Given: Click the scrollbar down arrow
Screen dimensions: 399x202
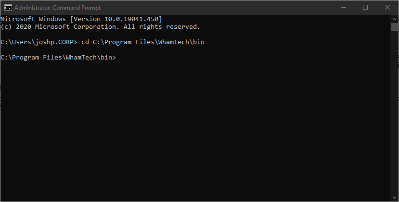Looking at the screenshot, I should [x=394, y=198].
